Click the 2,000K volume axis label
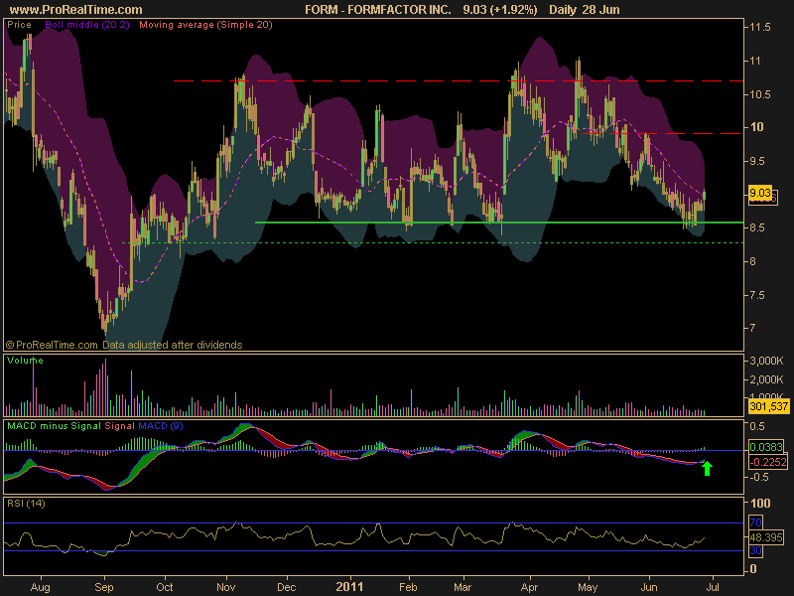 click(x=766, y=379)
